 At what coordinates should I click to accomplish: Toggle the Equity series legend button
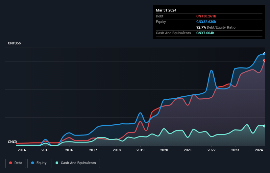(x=39, y=163)
